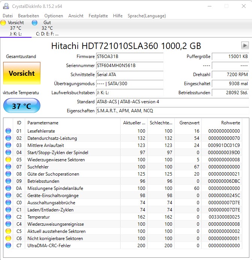252x260 pixels.
Task: Select the Wiederzugewiesene Sektoren parameter name
Action: (x=56, y=160)
